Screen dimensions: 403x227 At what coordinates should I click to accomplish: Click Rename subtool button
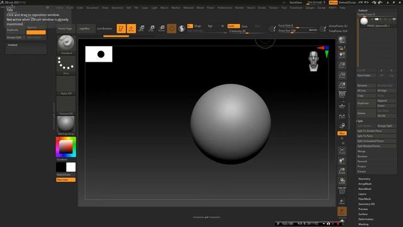[366, 86]
